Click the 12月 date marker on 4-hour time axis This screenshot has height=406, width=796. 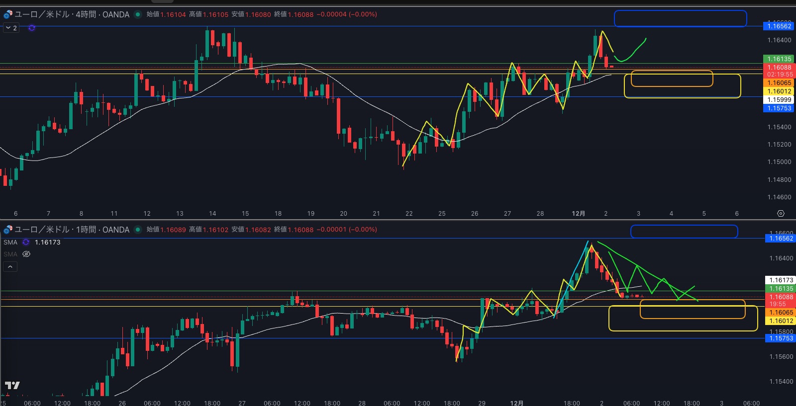pos(578,213)
